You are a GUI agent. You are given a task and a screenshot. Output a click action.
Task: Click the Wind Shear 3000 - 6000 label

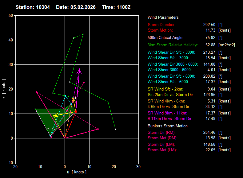pyautogui.click(x=168, y=70)
